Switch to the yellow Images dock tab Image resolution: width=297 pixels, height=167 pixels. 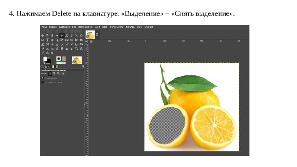coord(53,67)
